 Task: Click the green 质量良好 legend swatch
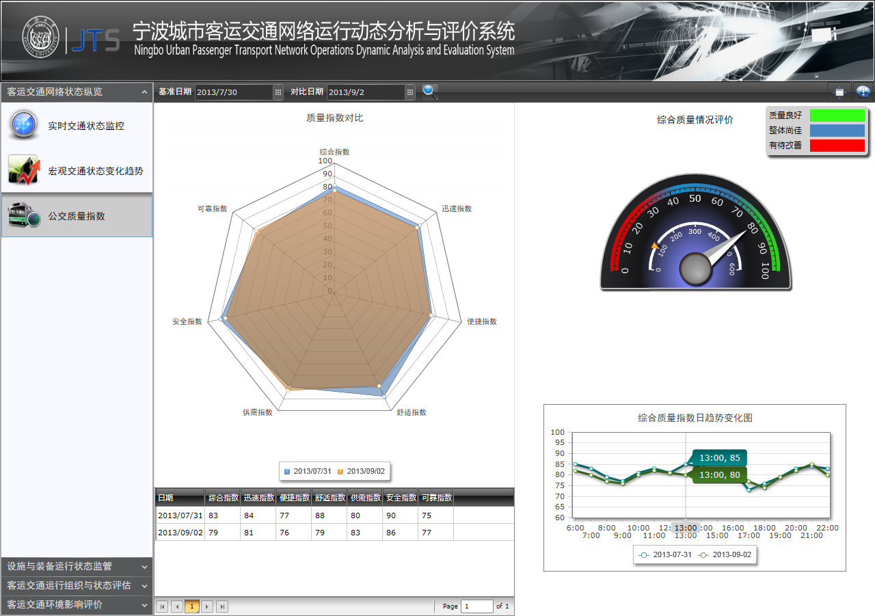837,116
